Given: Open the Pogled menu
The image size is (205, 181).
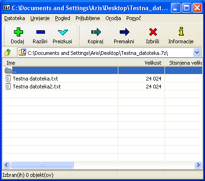Looking at the screenshot, I should (x=62, y=18).
